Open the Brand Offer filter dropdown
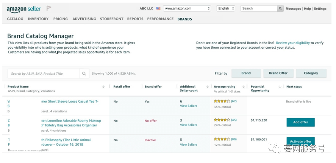Viewport: 336px width, 163px height. click(278, 73)
